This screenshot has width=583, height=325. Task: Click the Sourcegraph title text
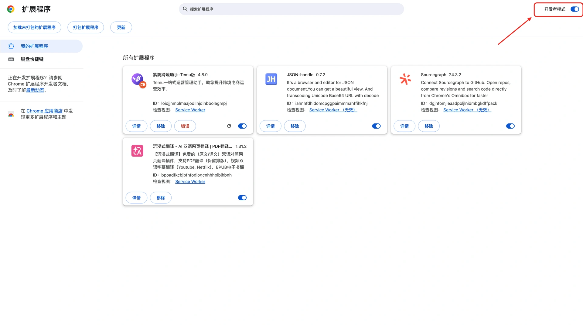click(434, 75)
